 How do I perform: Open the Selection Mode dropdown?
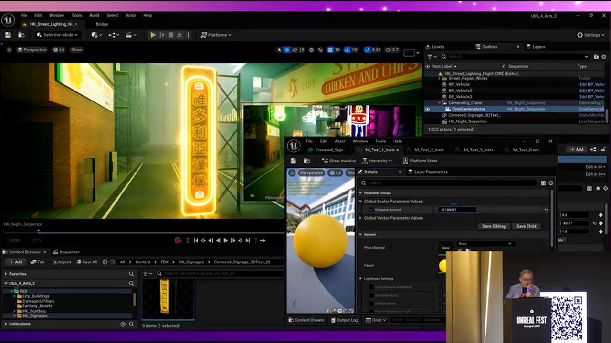tap(57, 35)
